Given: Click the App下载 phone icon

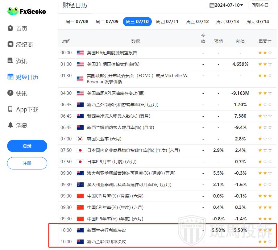Looking at the screenshot, I should [x=10, y=109].
